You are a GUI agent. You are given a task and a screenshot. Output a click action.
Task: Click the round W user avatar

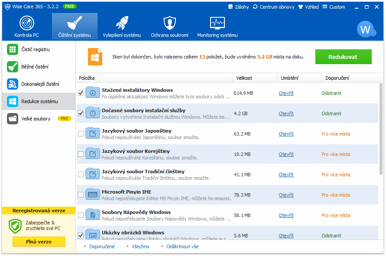click(366, 29)
